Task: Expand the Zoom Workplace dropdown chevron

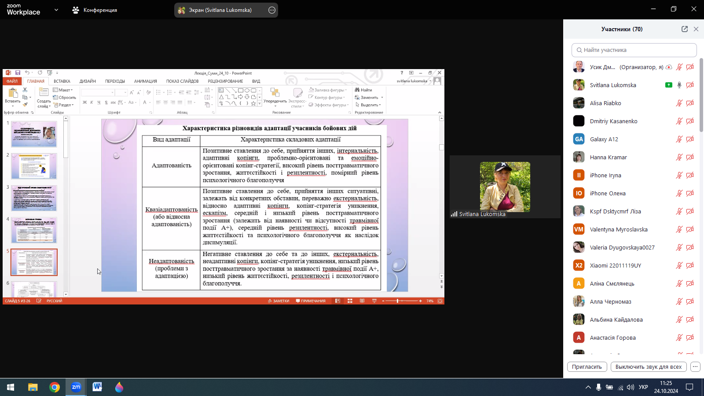Action: [56, 10]
